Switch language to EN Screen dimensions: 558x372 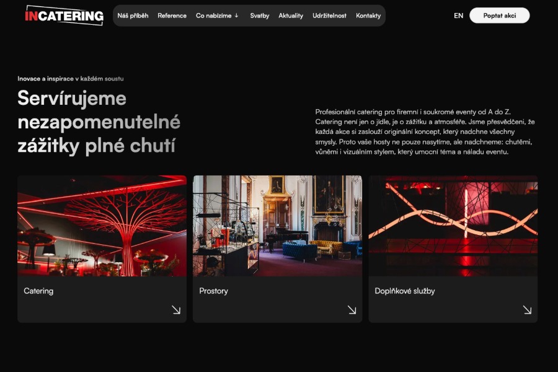click(458, 15)
